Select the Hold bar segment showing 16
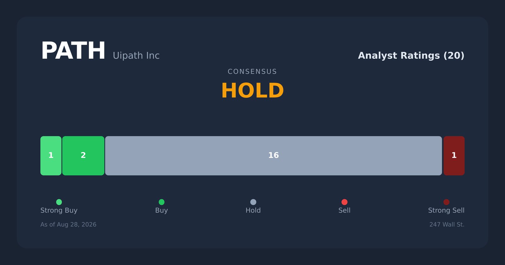505x265 pixels. coord(274,156)
